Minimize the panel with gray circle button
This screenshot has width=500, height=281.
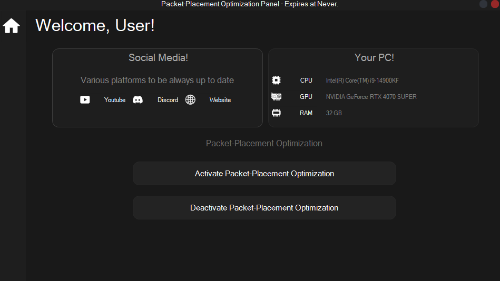pos(484,4)
